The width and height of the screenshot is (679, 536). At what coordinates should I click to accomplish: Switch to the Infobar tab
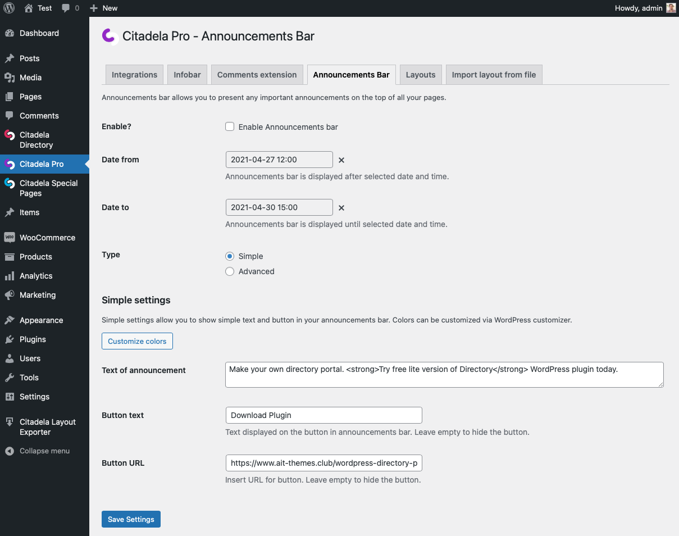(x=187, y=75)
